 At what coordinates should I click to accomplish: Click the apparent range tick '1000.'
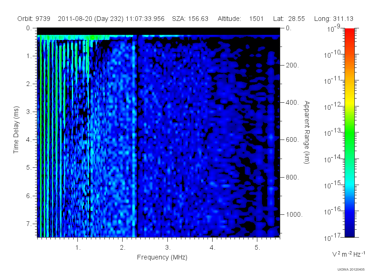(294, 214)
